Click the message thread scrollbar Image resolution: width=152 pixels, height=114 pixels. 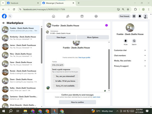point(109,69)
